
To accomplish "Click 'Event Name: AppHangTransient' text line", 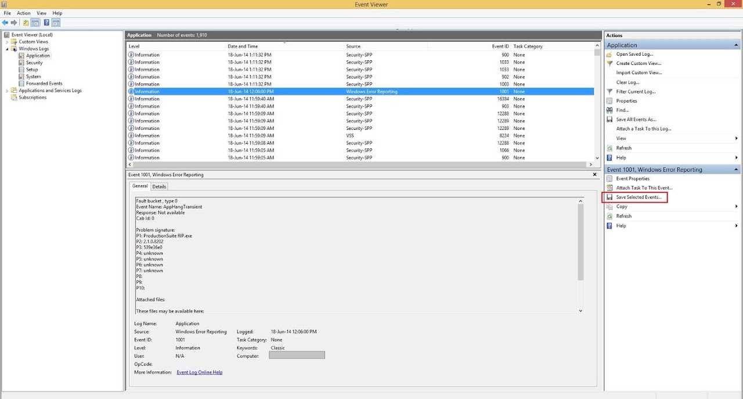I will tap(169, 206).
